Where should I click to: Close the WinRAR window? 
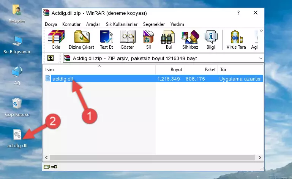(256, 13)
